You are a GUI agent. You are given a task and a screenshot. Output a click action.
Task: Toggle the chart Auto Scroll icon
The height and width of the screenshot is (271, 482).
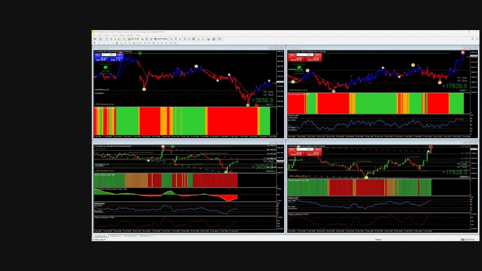tap(199, 39)
